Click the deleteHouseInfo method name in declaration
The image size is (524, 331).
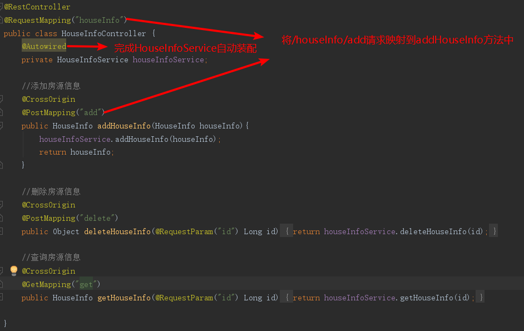coord(117,231)
